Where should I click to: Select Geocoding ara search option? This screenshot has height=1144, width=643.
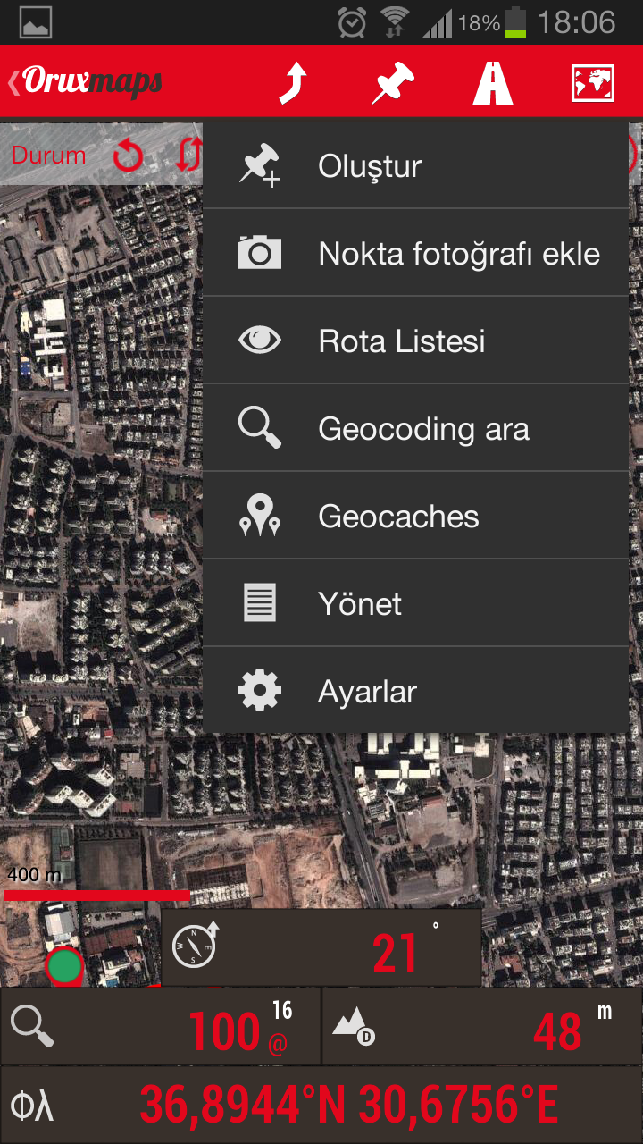(x=415, y=429)
